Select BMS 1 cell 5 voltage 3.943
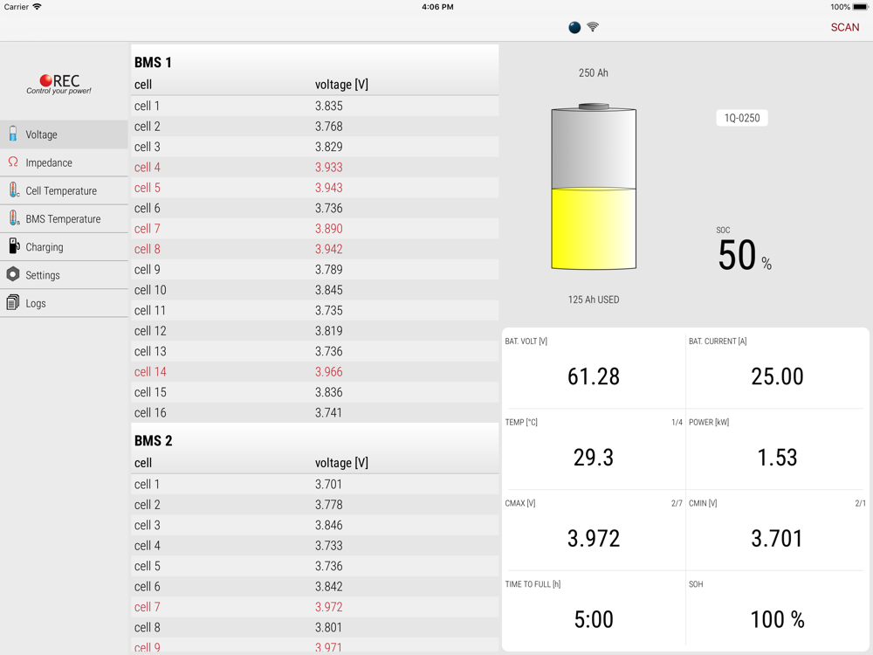This screenshot has width=873, height=655. pos(328,188)
